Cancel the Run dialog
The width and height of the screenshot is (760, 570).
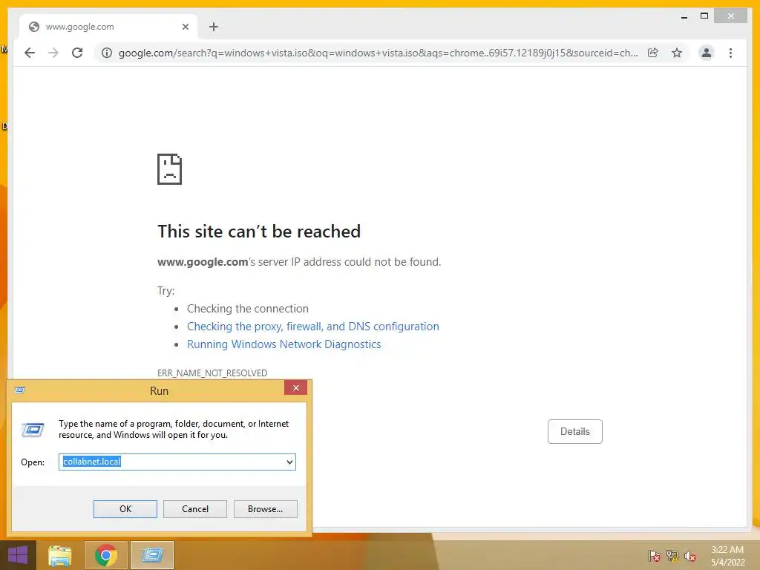(195, 509)
